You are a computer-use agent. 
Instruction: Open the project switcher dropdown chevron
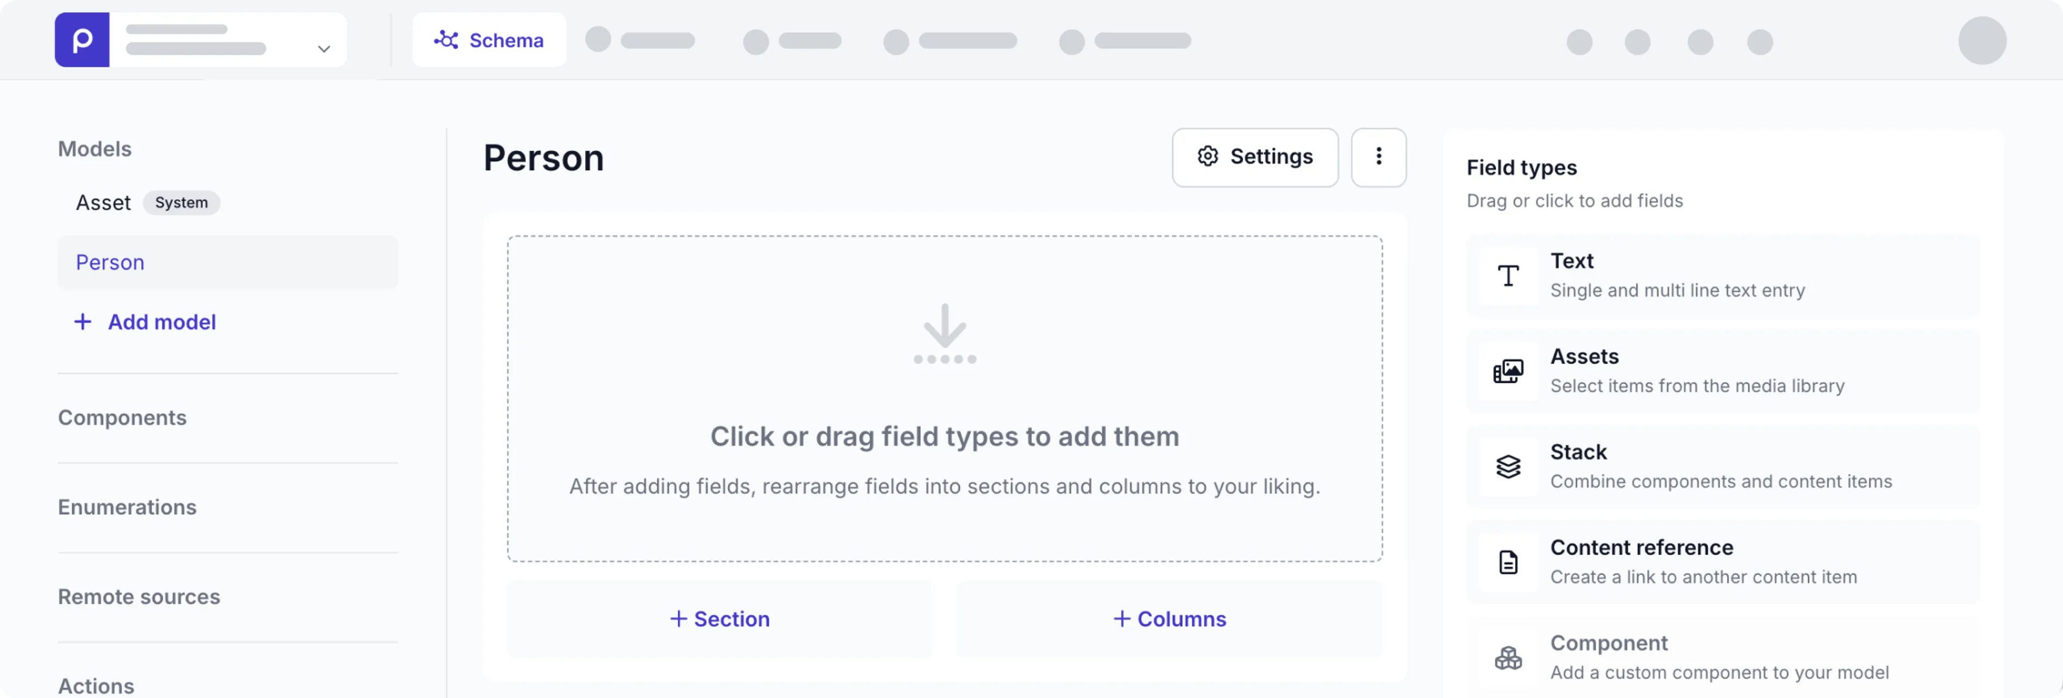pos(323,48)
